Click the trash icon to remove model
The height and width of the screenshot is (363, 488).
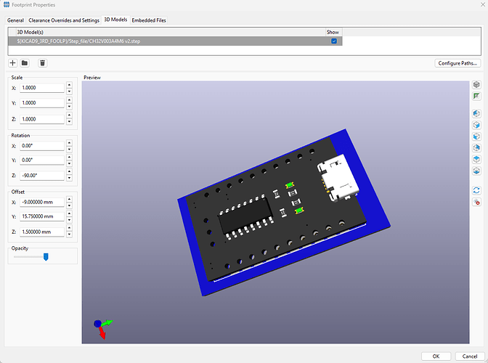click(43, 64)
